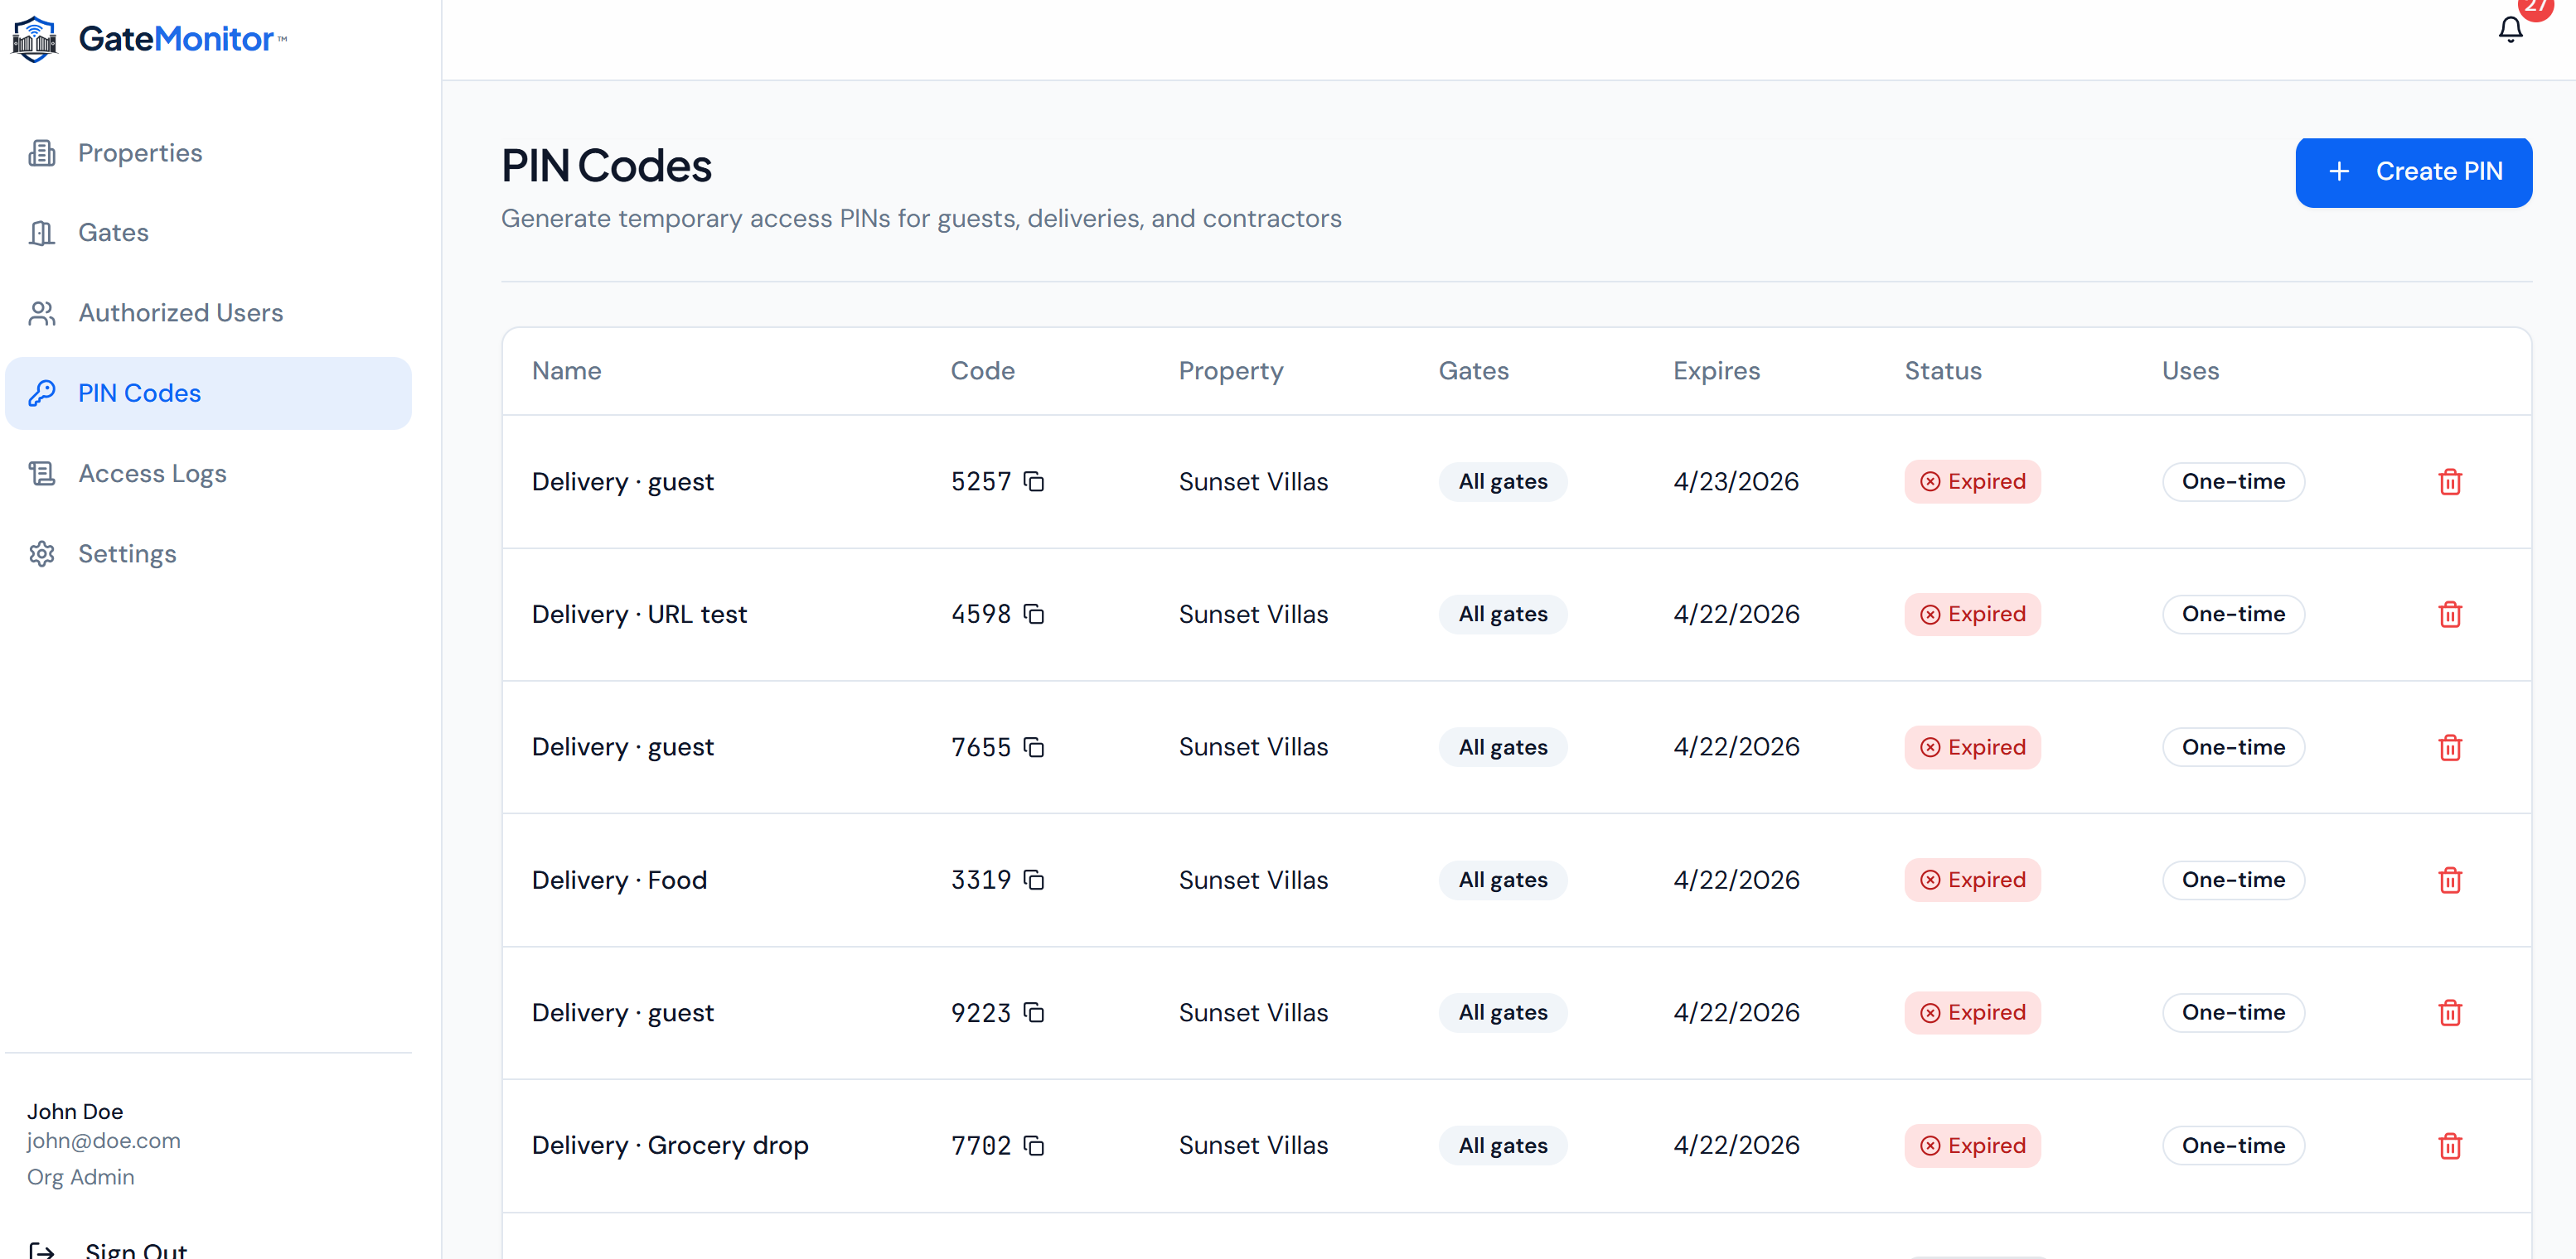The height and width of the screenshot is (1259, 2576).
Task: Copy PIN code 9223
Action: click(1034, 1013)
